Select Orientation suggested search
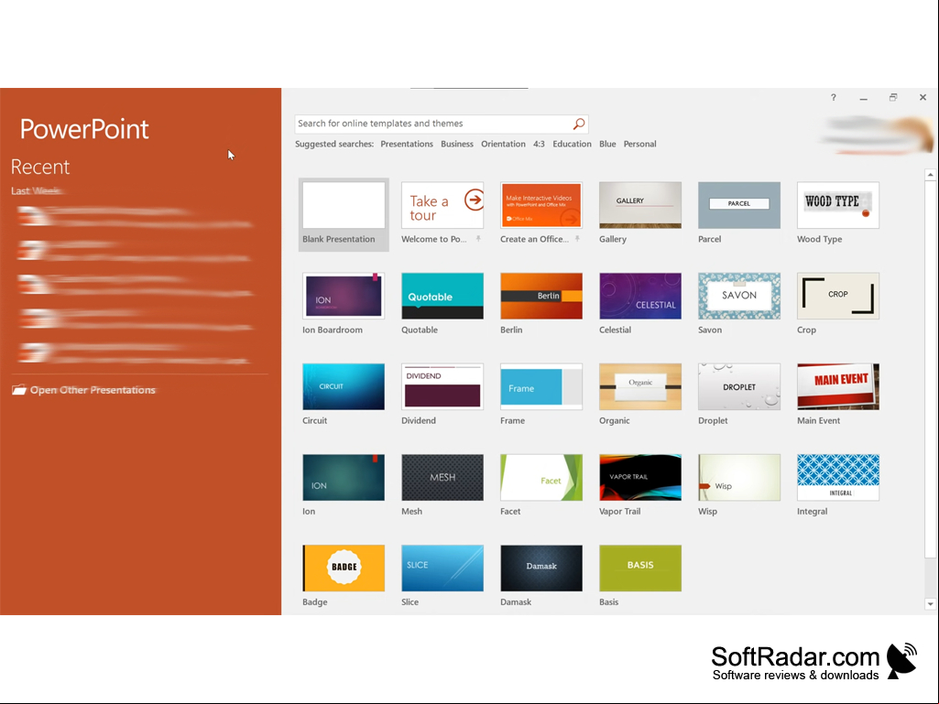 (503, 144)
